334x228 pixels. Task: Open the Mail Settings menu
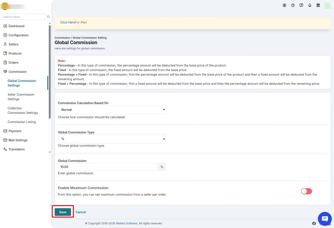tap(18, 140)
